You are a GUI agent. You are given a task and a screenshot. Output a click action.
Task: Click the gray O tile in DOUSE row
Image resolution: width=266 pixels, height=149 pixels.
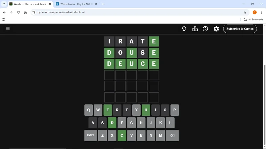pos(120,53)
